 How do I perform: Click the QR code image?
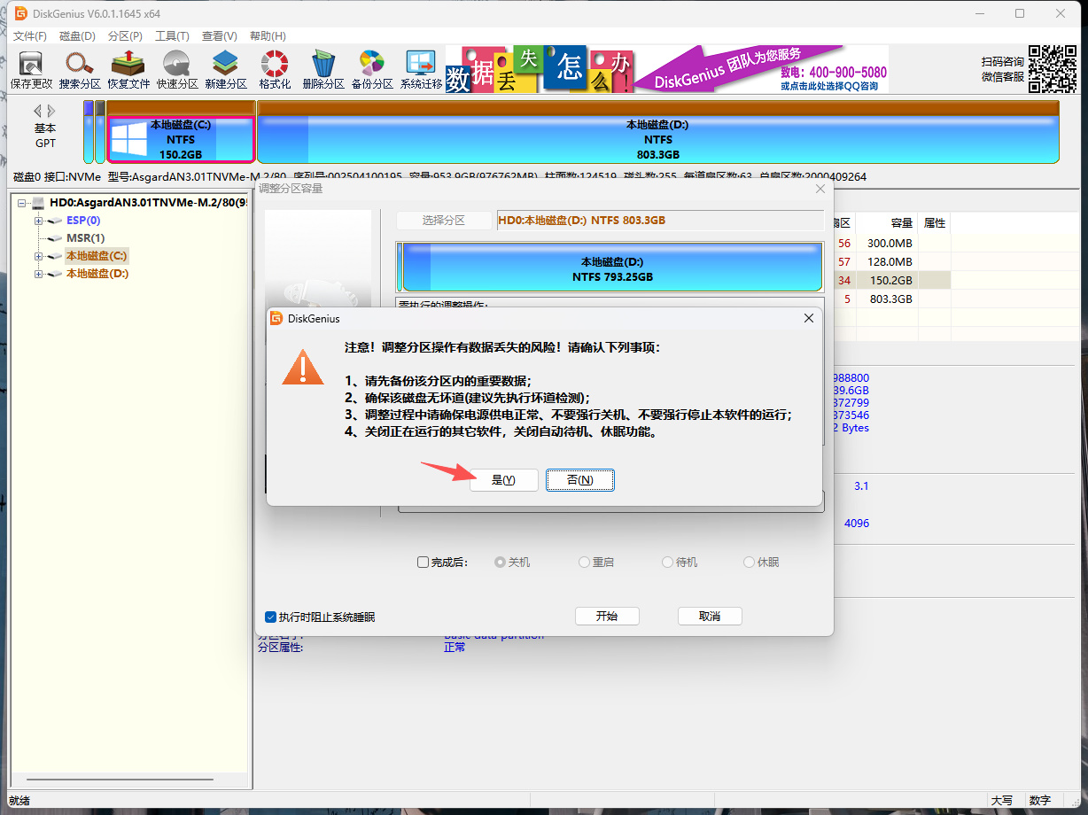tap(1053, 68)
